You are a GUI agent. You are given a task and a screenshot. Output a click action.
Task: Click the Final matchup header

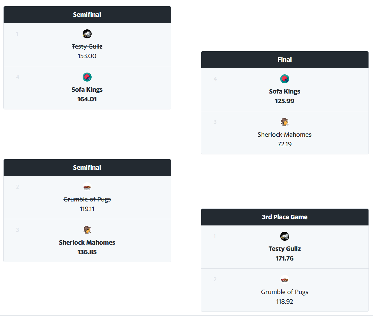click(x=285, y=60)
